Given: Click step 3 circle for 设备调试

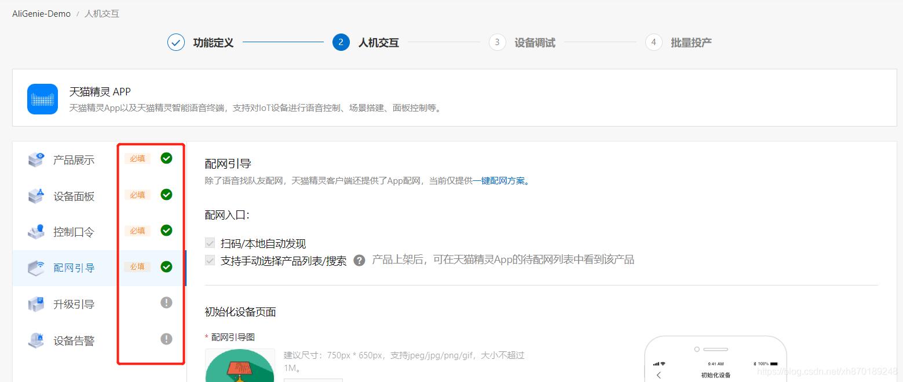Looking at the screenshot, I should point(498,42).
